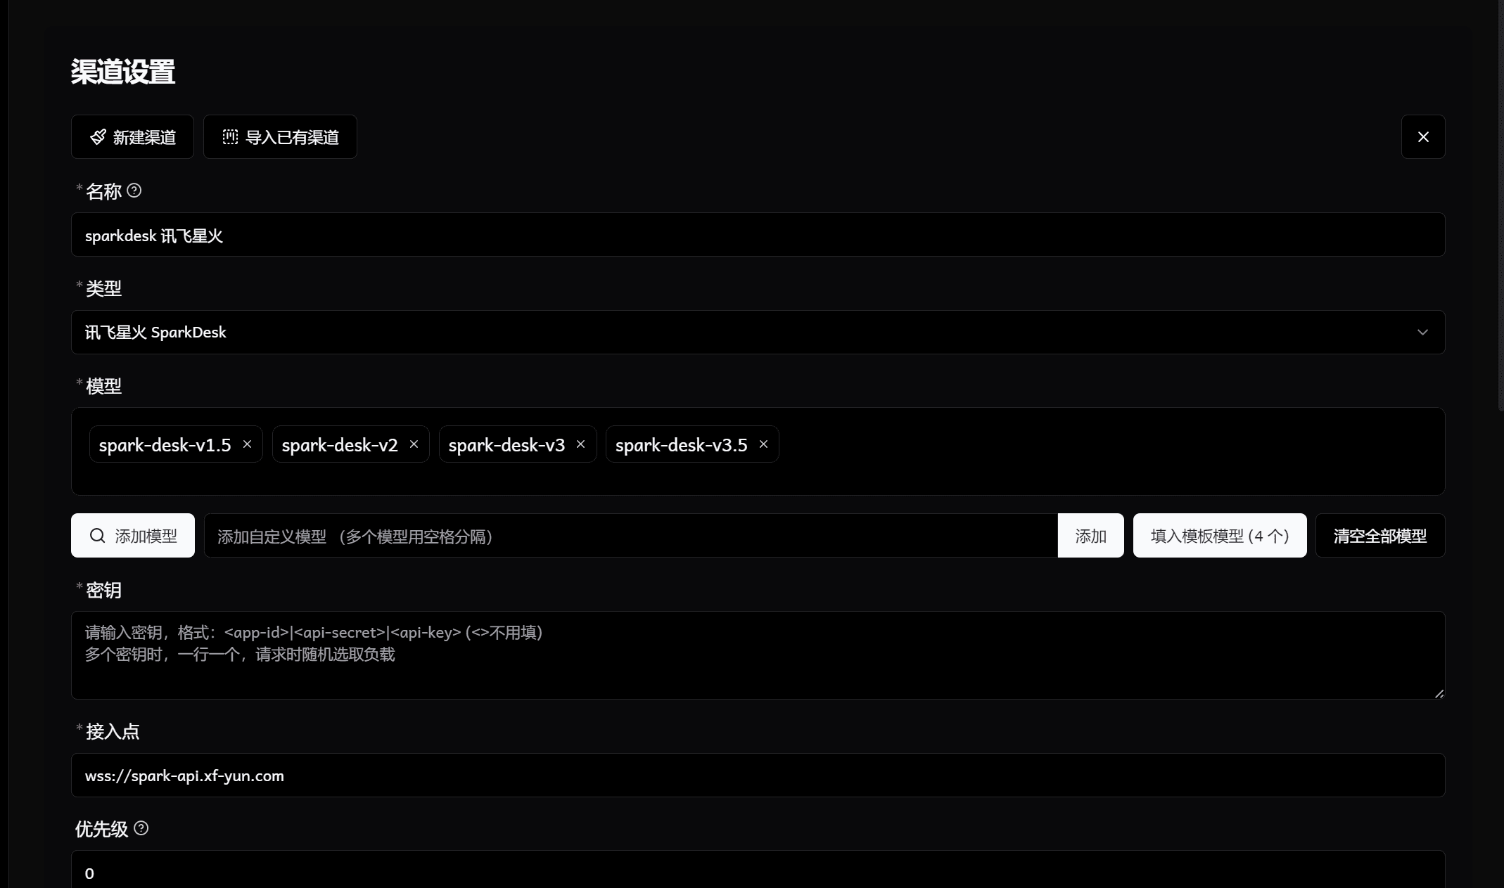This screenshot has height=888, width=1504.
Task: Open the 优先级 help question-mark icon
Action: 141,828
